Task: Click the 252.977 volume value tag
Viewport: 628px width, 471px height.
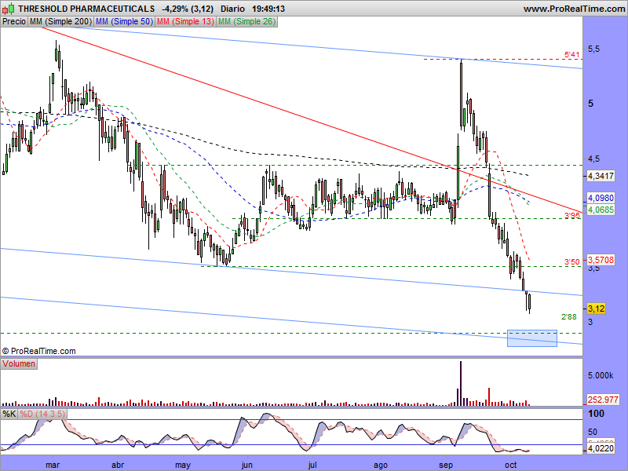Action: (603, 400)
